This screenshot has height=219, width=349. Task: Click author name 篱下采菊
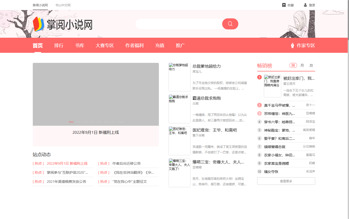(198, 136)
